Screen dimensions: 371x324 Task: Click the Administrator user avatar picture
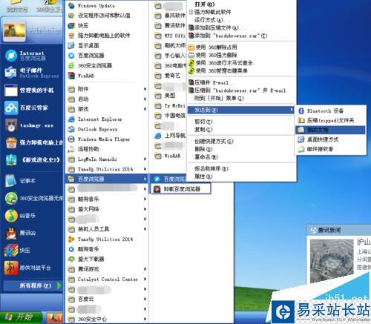pyautogui.click(x=14, y=31)
